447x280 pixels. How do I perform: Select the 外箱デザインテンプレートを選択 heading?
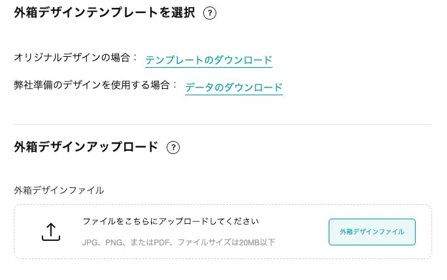105,13
